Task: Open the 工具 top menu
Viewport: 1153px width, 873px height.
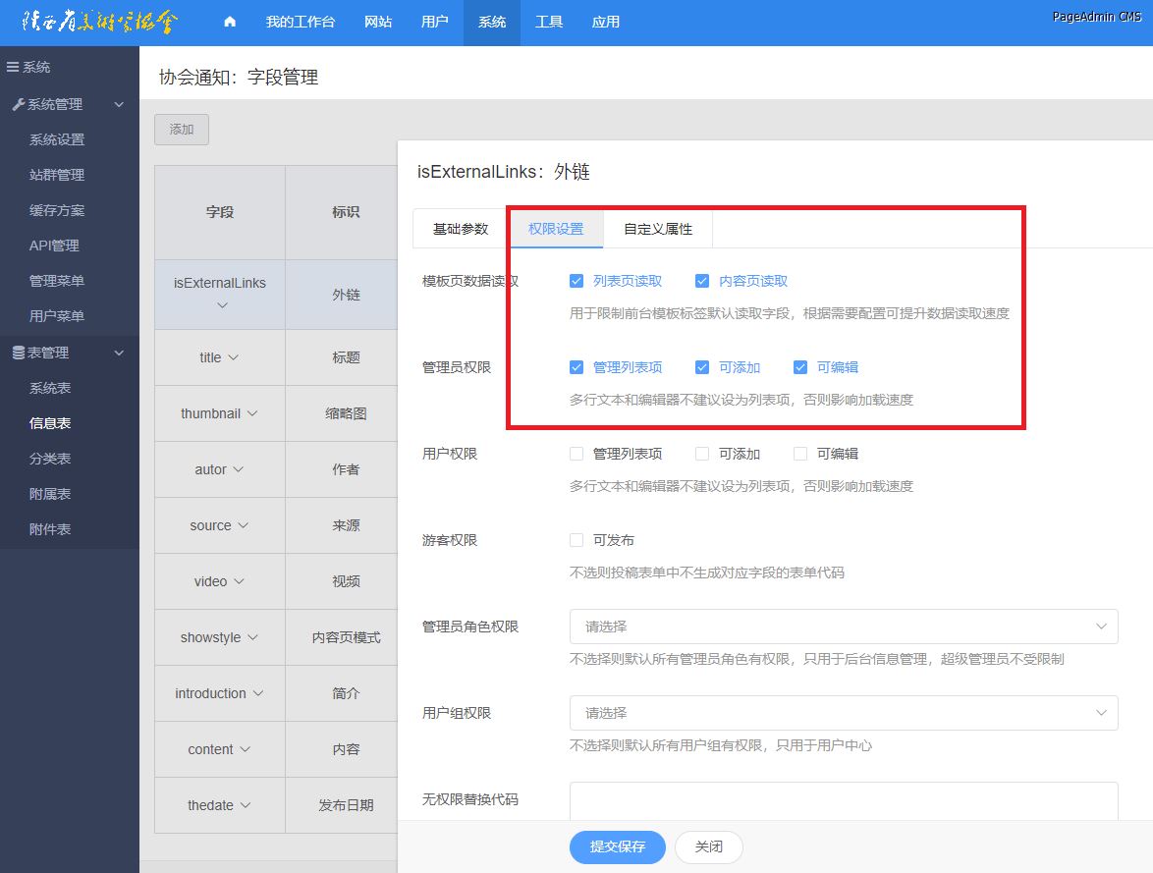Action: (549, 22)
